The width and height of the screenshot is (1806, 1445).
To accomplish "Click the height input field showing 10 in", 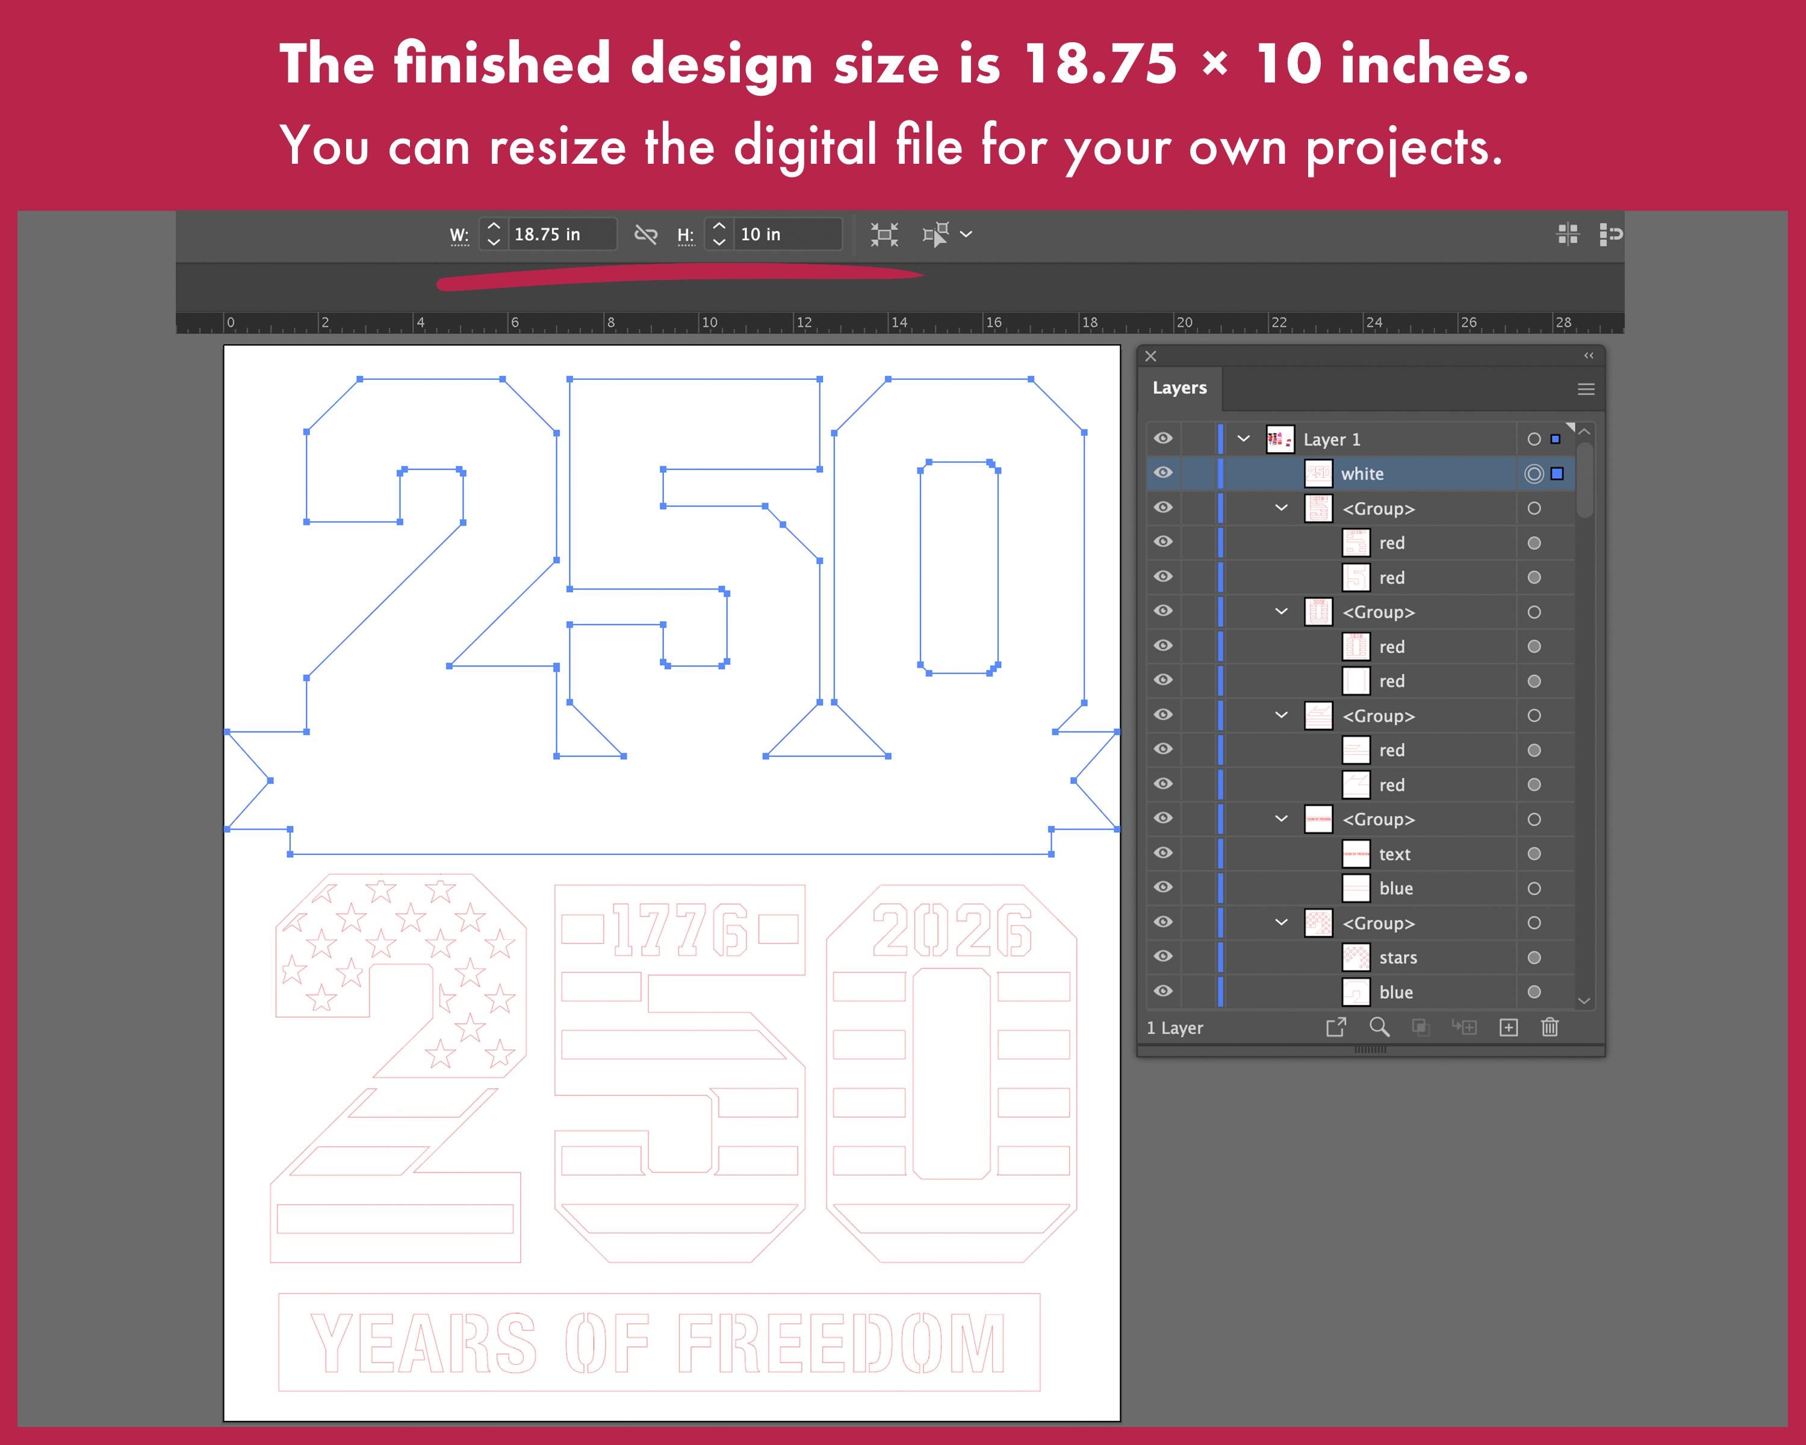I will [x=787, y=235].
